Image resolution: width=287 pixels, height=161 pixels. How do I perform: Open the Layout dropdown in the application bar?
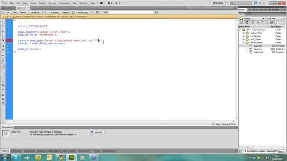102,3
